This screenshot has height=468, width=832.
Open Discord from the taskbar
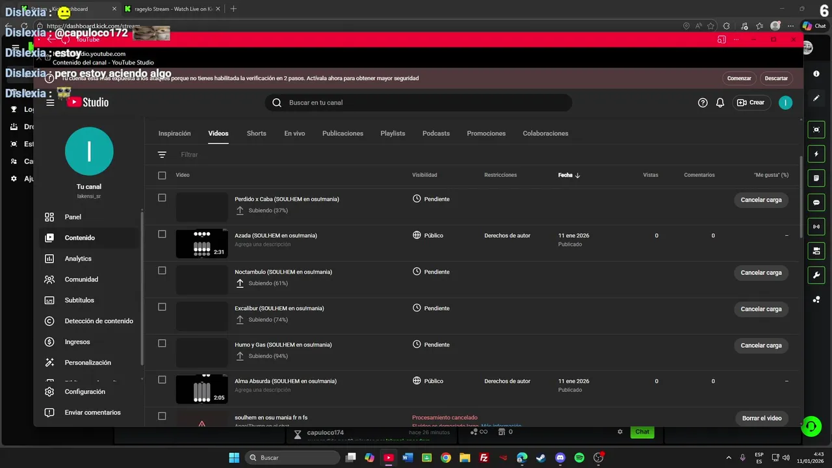tap(560, 458)
